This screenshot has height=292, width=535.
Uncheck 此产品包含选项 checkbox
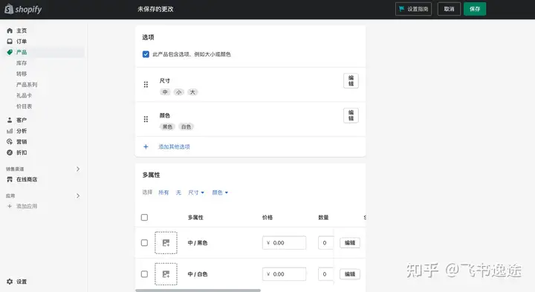pyautogui.click(x=146, y=54)
